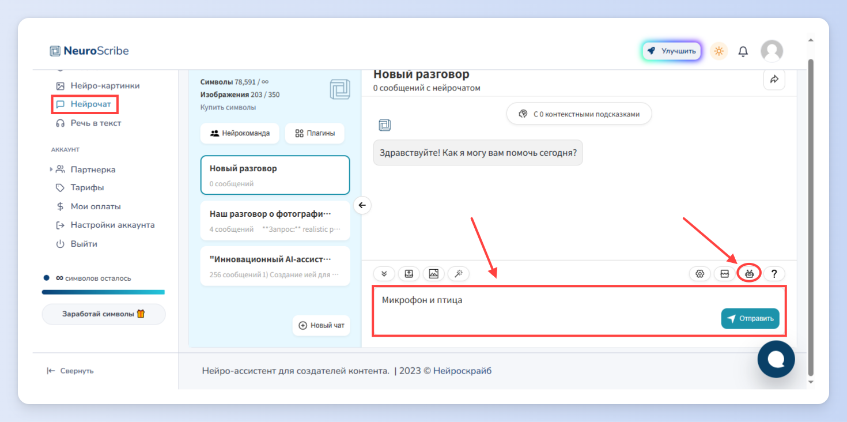This screenshot has width=847, height=422.
Task: Open the support chat bubble widget
Action: click(x=776, y=359)
